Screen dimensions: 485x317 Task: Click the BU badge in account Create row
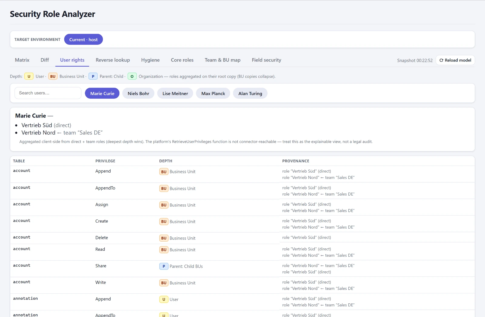(164, 222)
